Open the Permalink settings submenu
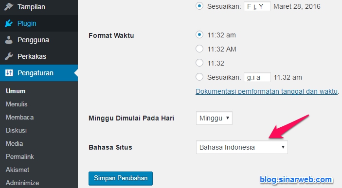Image resolution: width=342 pixels, height=188 pixels. (20, 156)
